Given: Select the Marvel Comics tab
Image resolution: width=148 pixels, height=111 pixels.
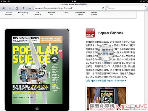Looking at the screenshot, I should [94, 14].
